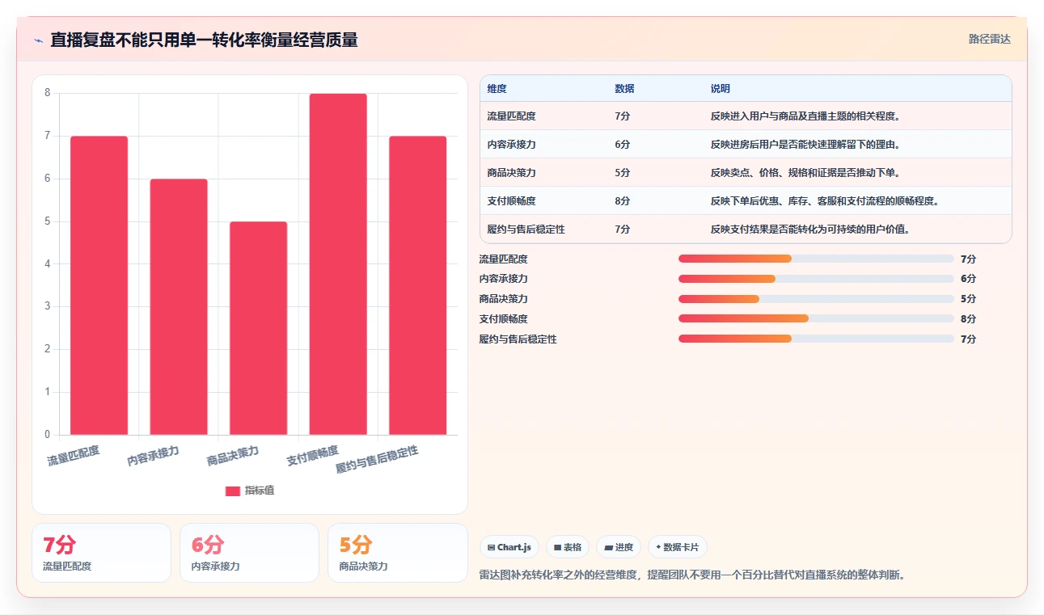Click the 支付顺畅度 label on the chart x-axis

pos(313,456)
